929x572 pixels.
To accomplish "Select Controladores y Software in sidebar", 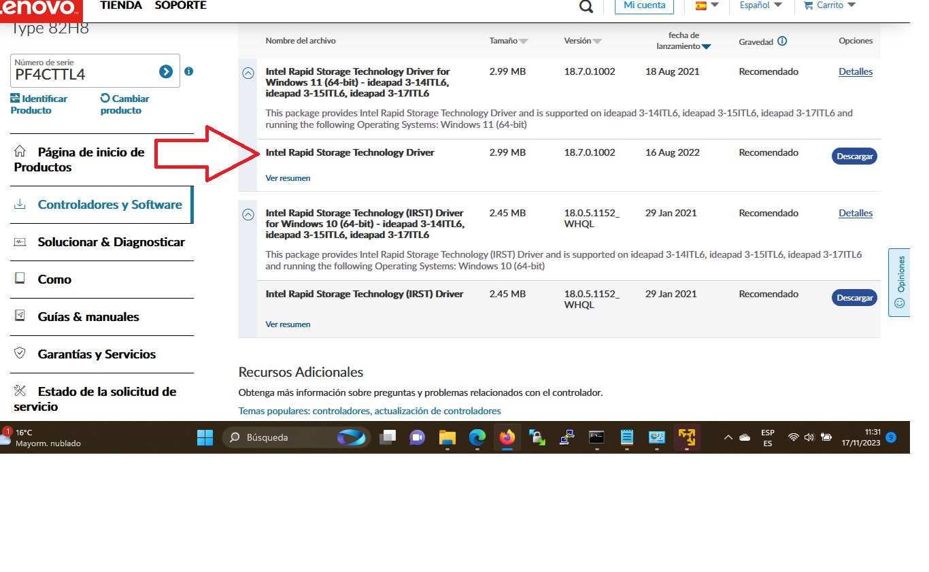I will click(x=109, y=205).
